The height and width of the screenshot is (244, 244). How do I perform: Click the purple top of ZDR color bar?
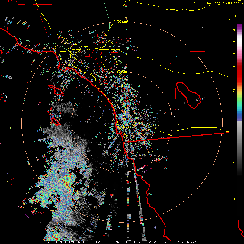(x=239, y=27)
